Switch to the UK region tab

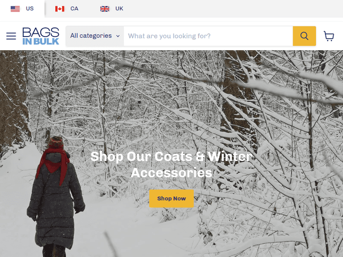click(x=112, y=9)
